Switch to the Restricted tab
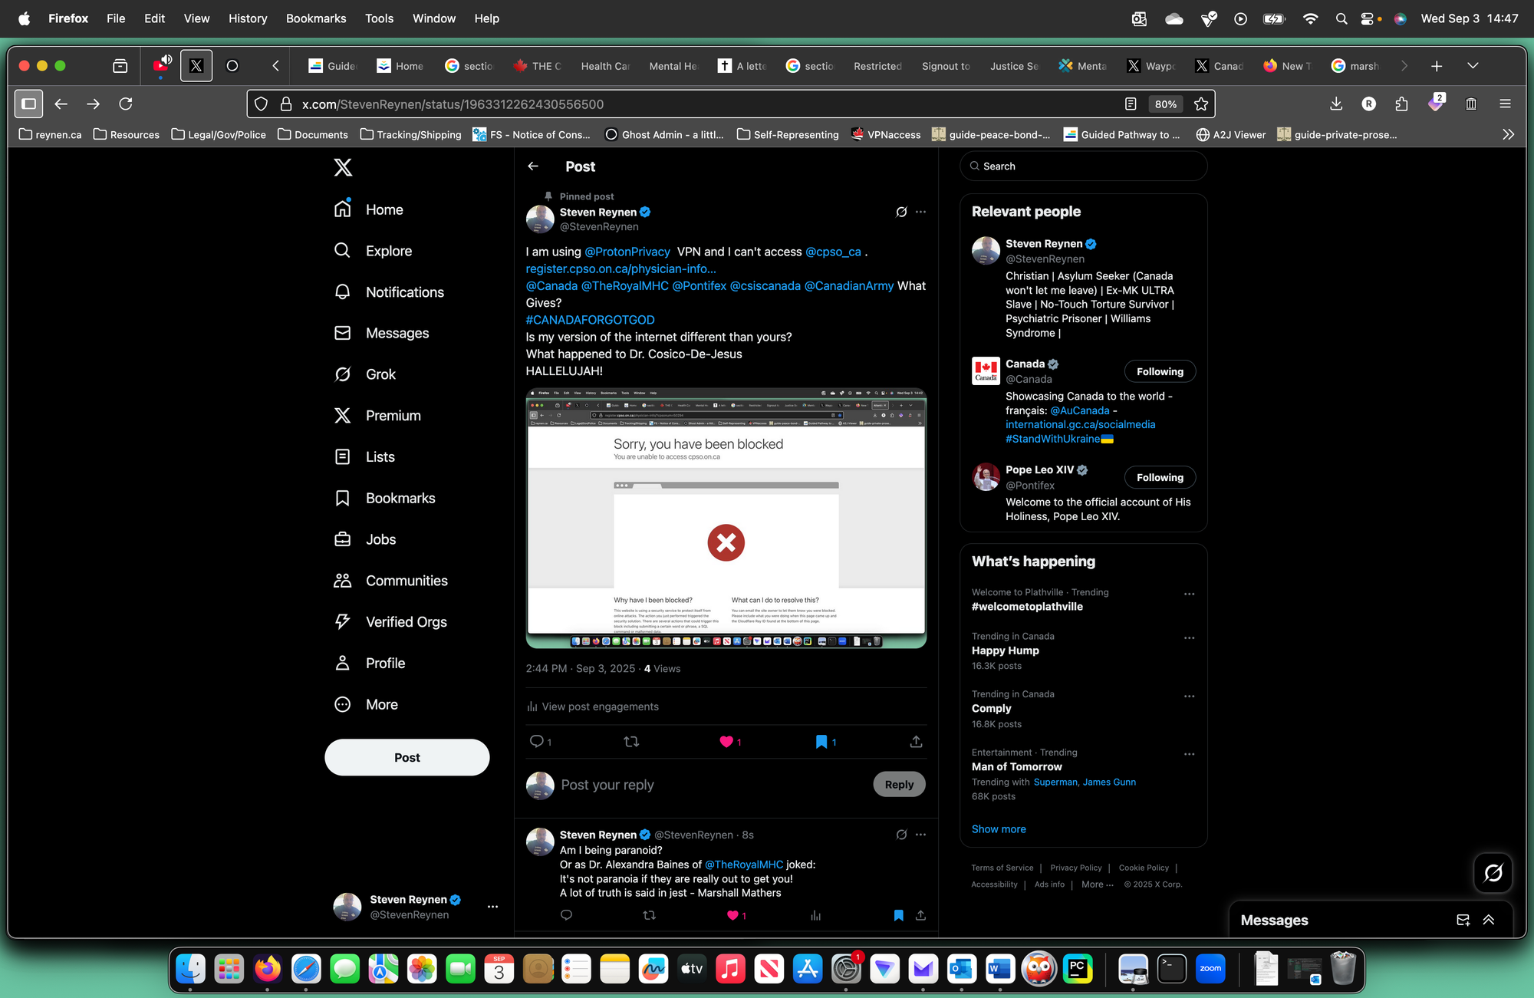Viewport: 1534px width, 998px height. coord(877,66)
